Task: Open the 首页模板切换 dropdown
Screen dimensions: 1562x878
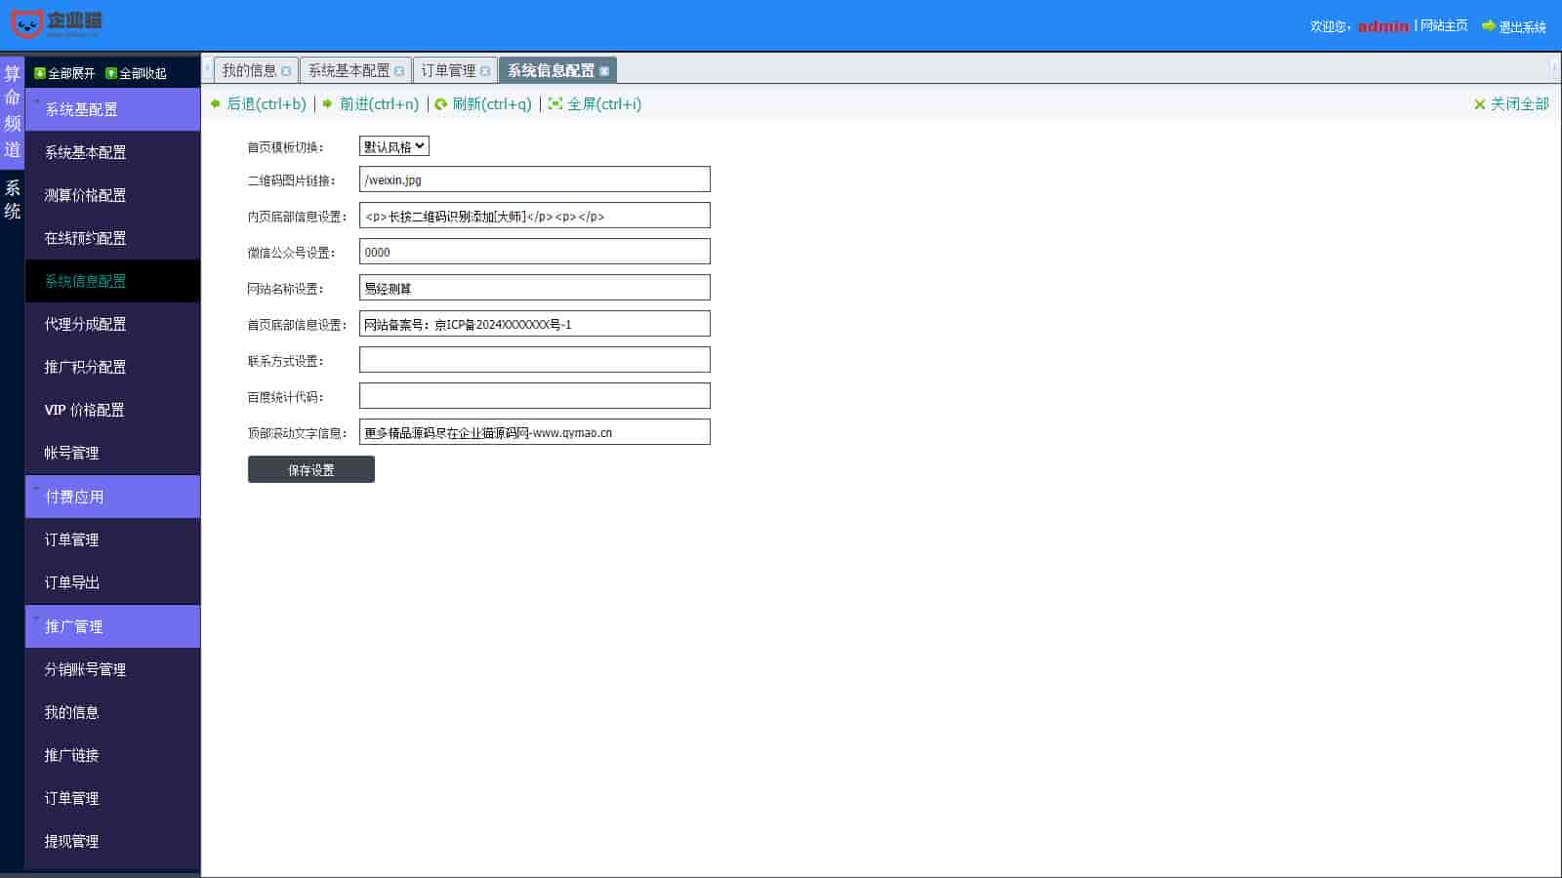Action: [394, 146]
